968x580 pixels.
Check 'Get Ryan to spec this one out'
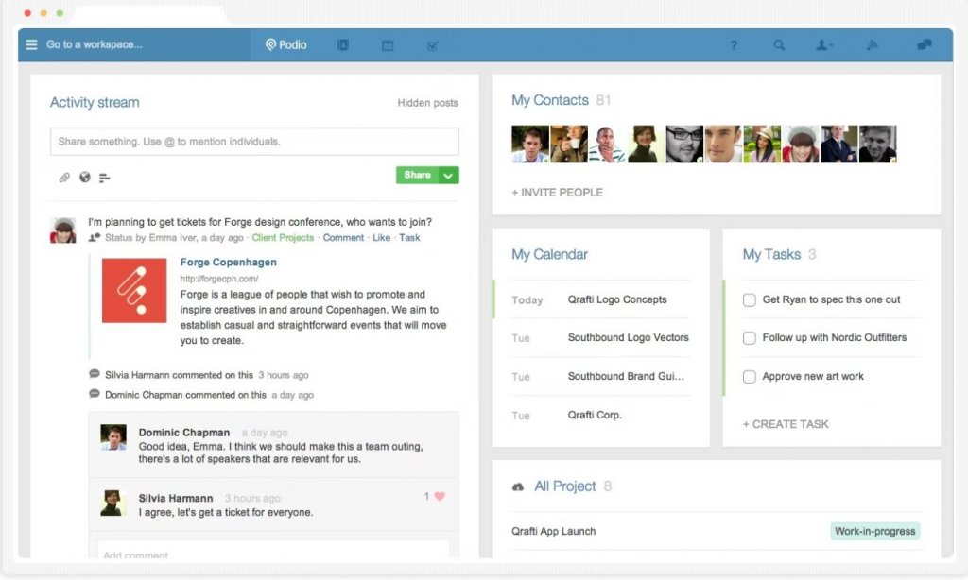click(750, 299)
